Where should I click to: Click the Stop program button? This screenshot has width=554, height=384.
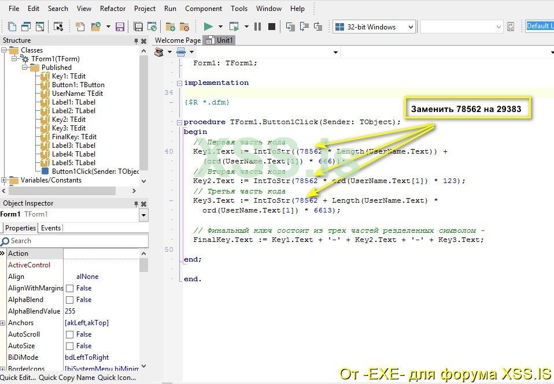(271, 27)
